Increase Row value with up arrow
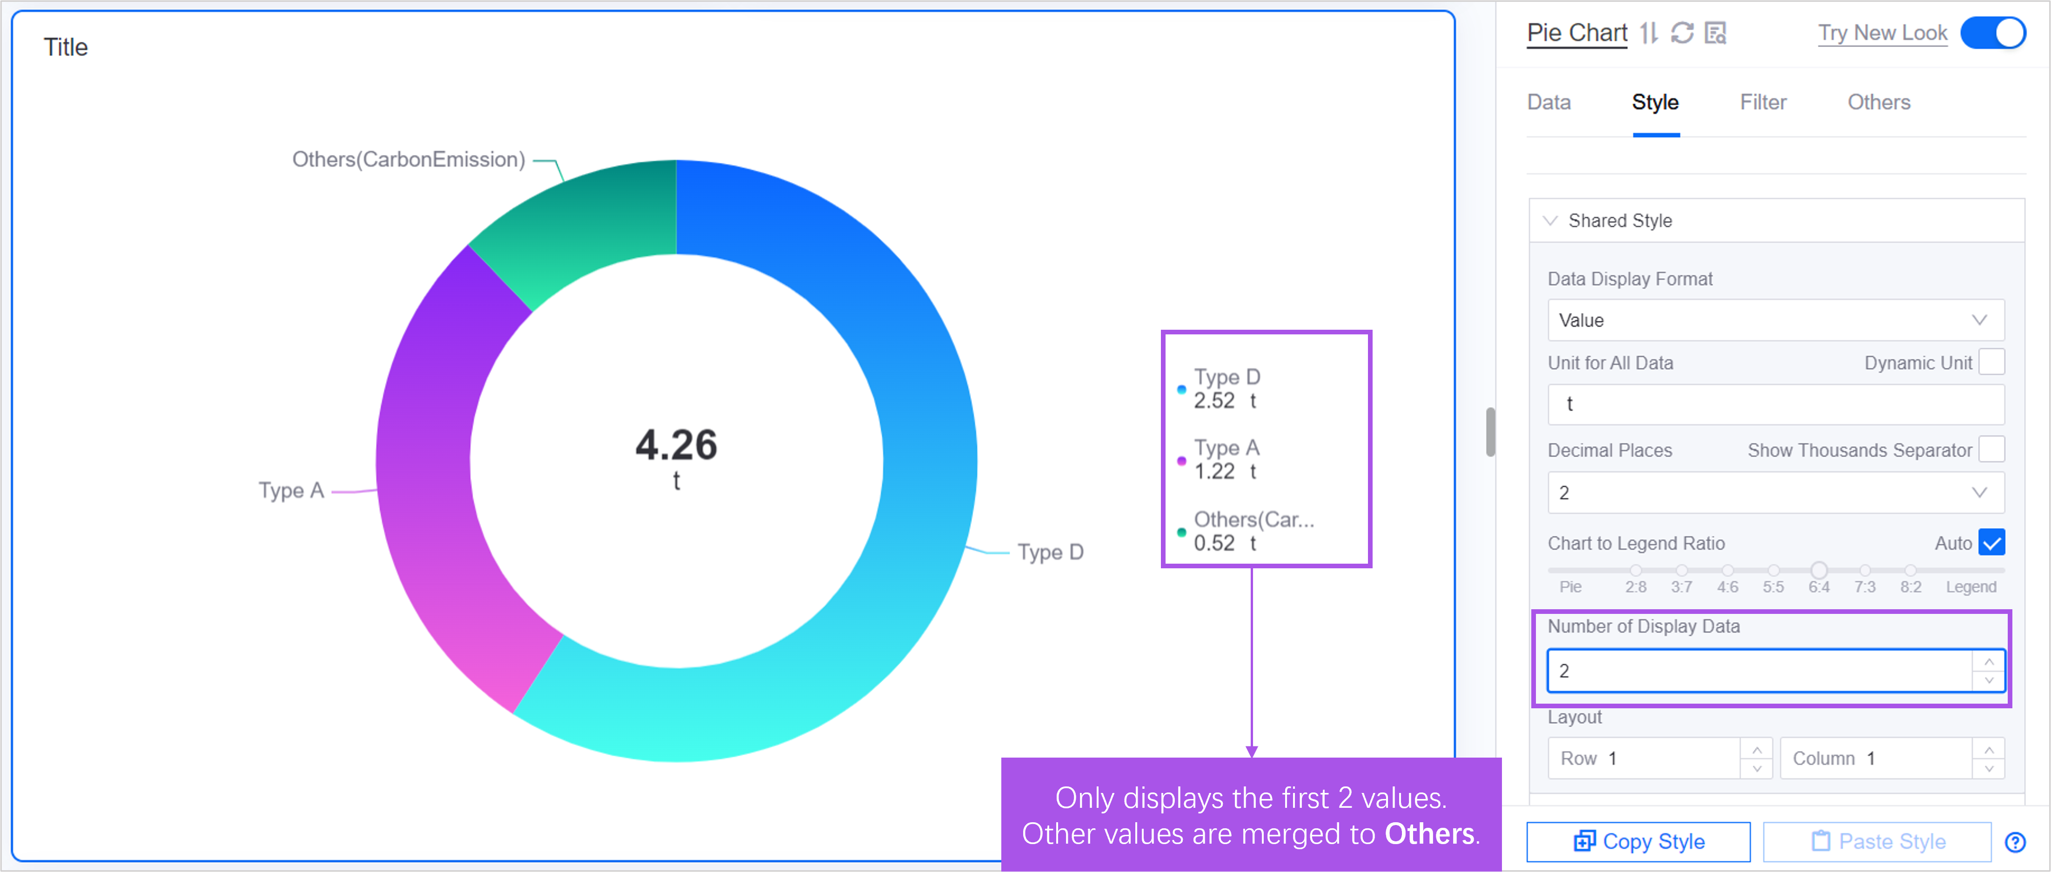 (1756, 750)
